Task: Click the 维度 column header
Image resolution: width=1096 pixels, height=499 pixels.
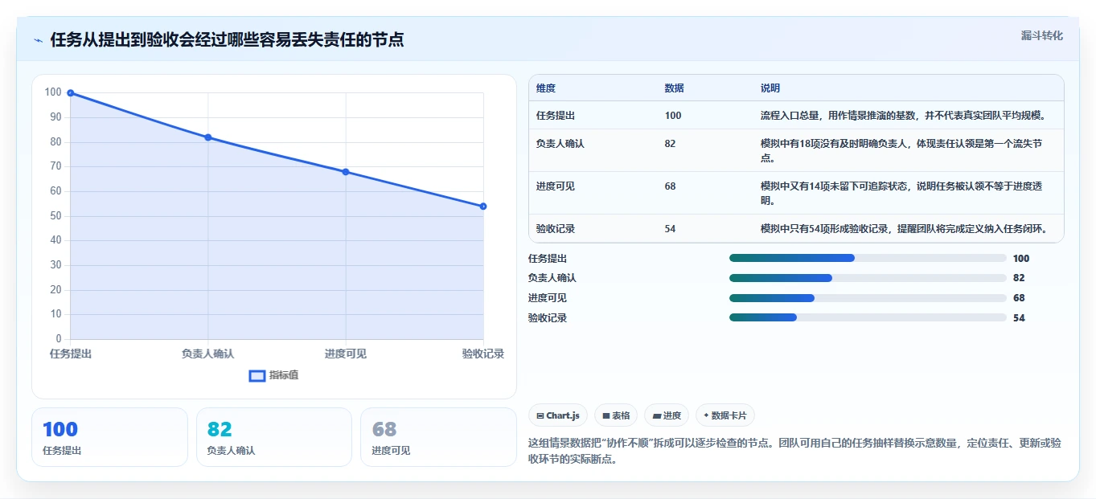Action: coord(546,88)
